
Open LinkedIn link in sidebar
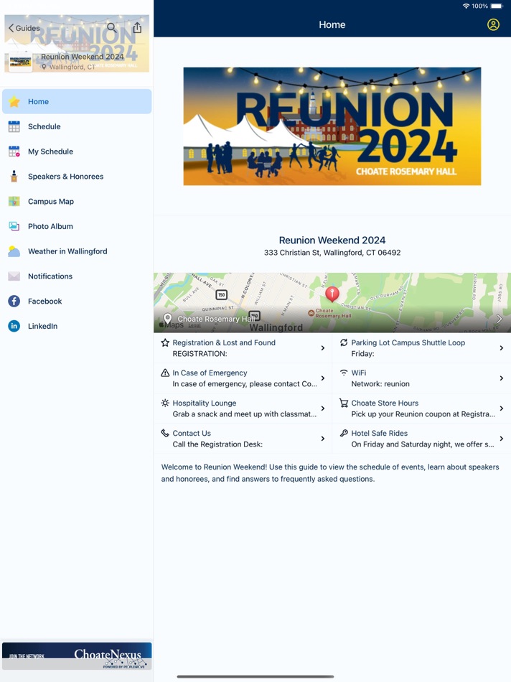(77, 326)
